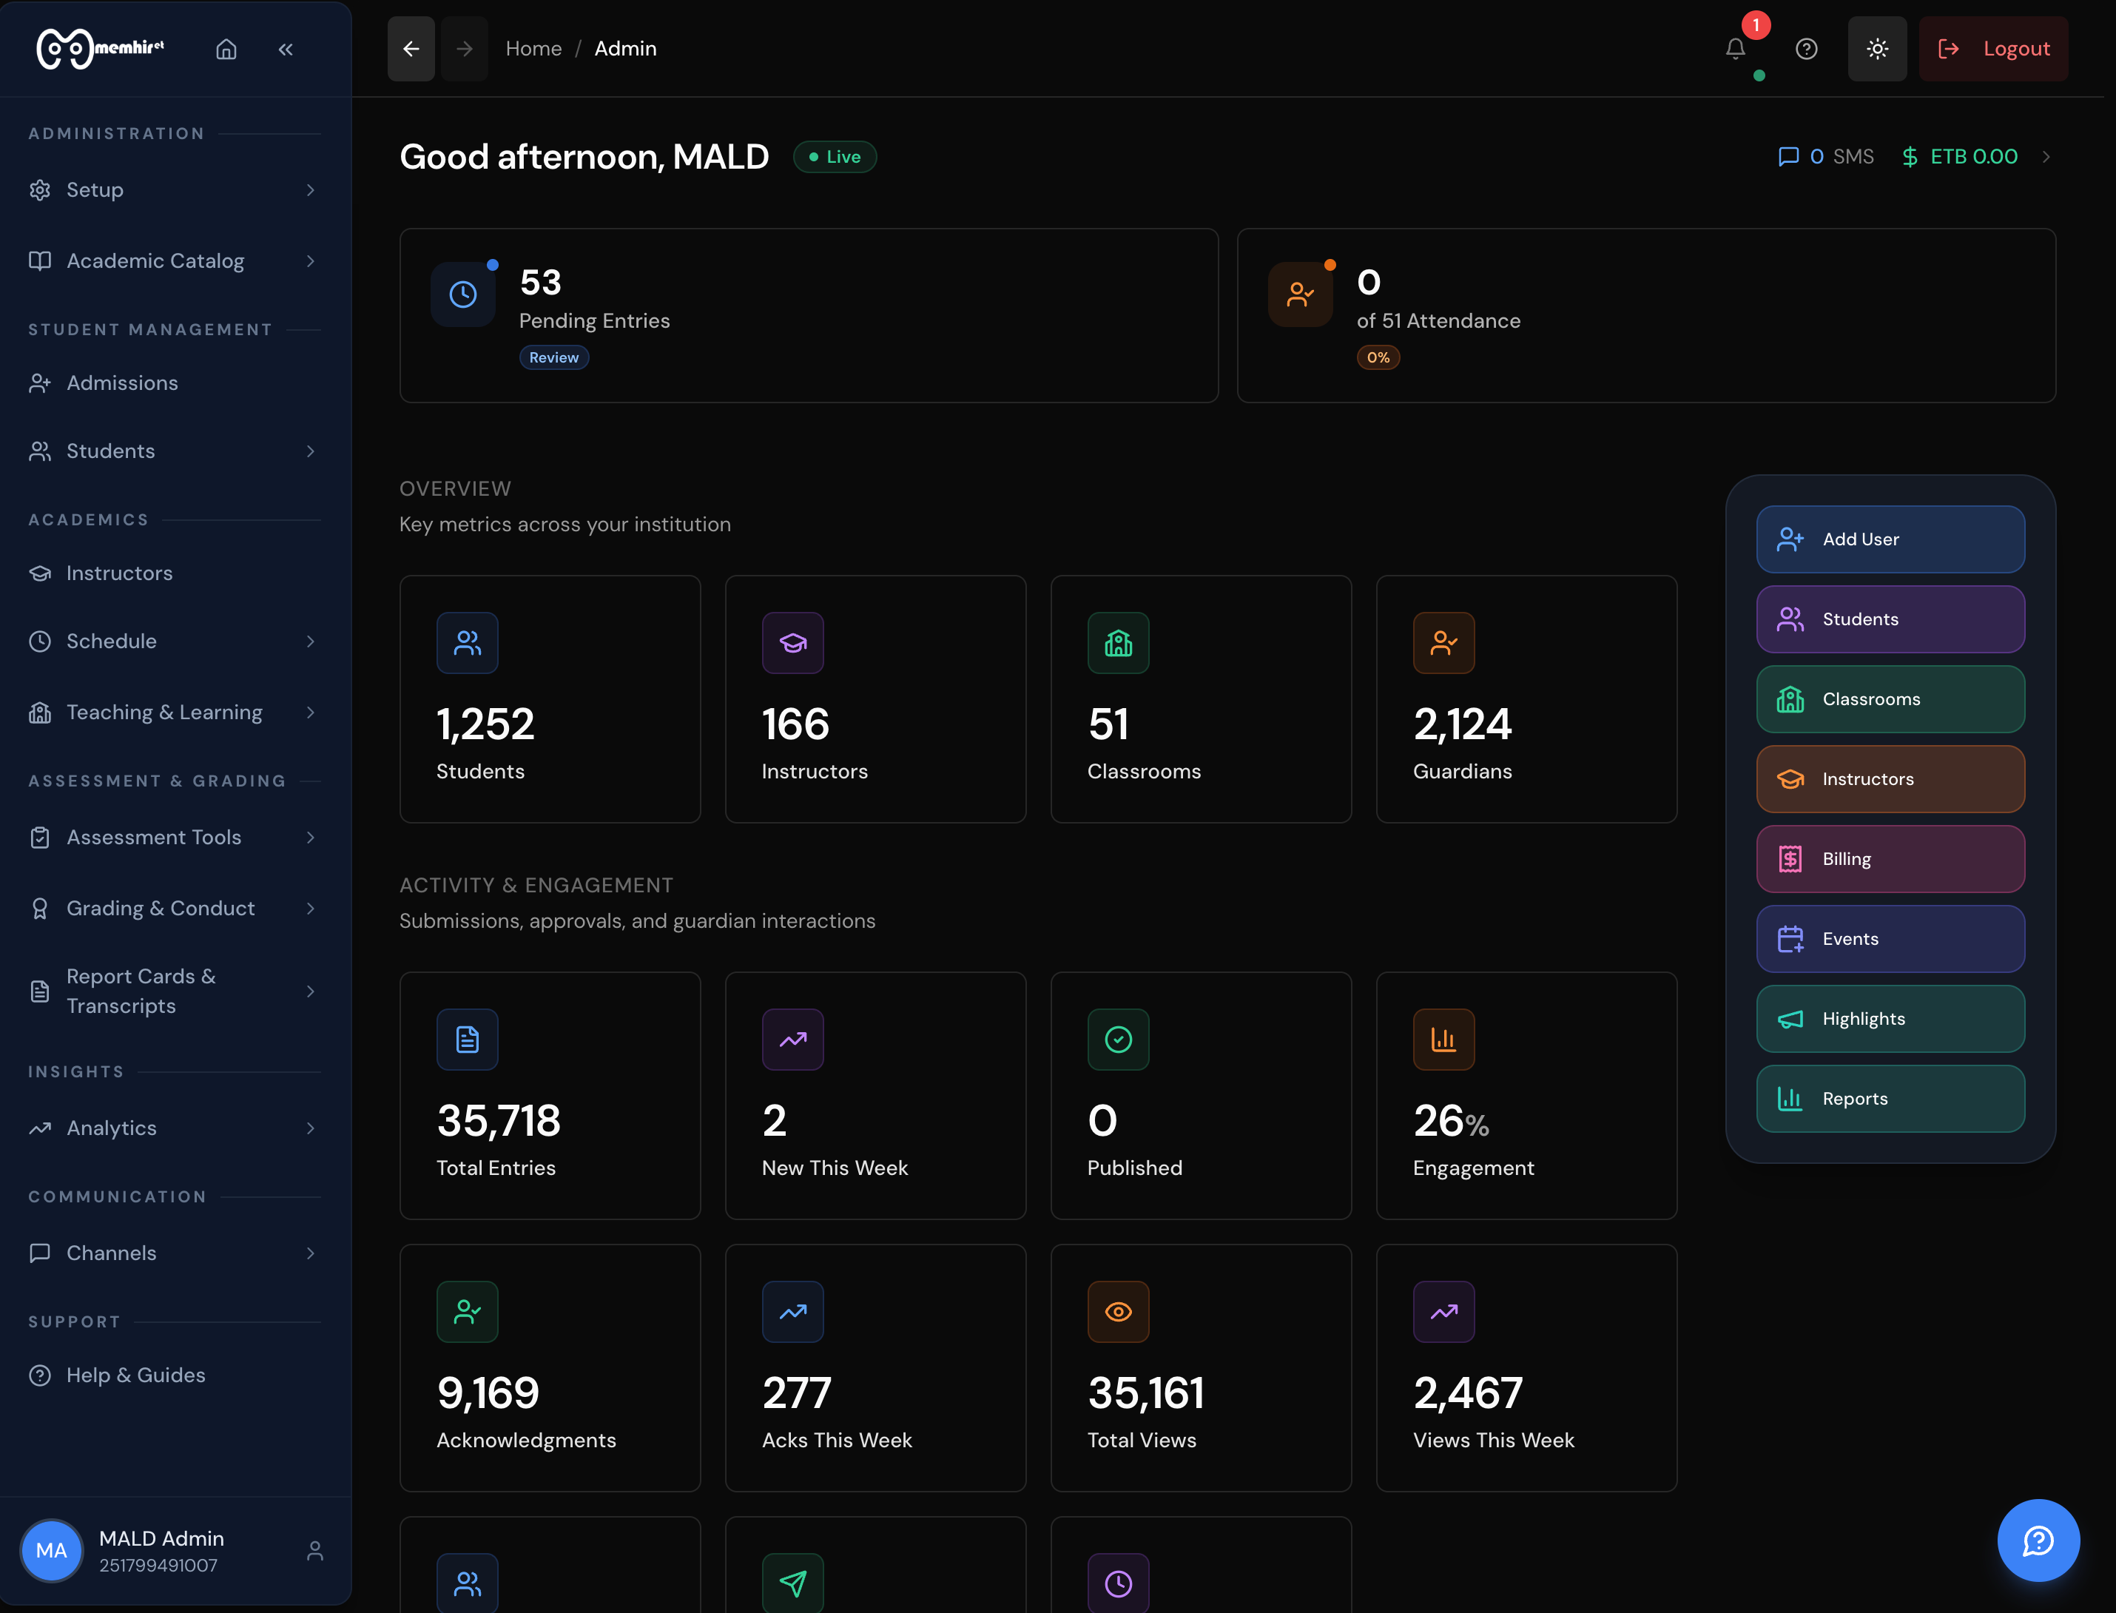Go to Home in the breadcrumb
The width and height of the screenshot is (2116, 1613).
(533, 48)
